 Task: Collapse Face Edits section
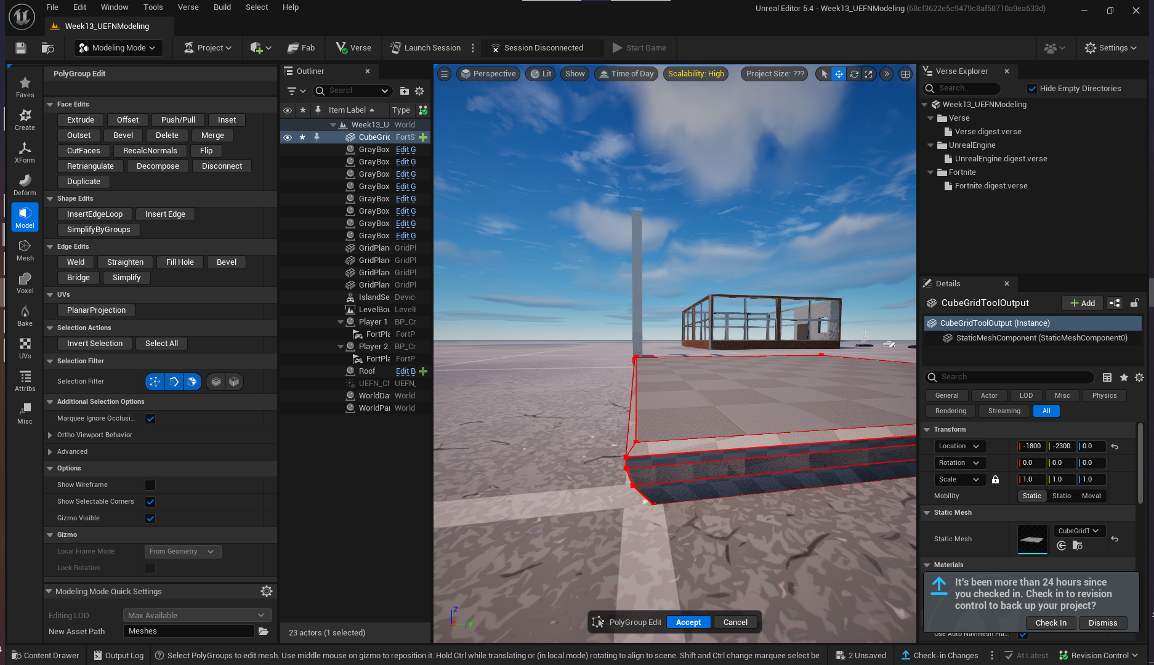click(50, 105)
